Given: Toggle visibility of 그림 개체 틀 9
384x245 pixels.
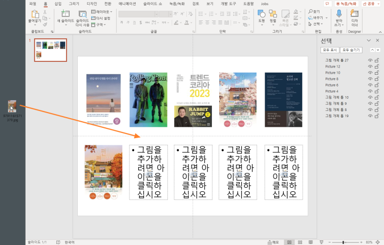Looking at the screenshot, I should [370, 103].
